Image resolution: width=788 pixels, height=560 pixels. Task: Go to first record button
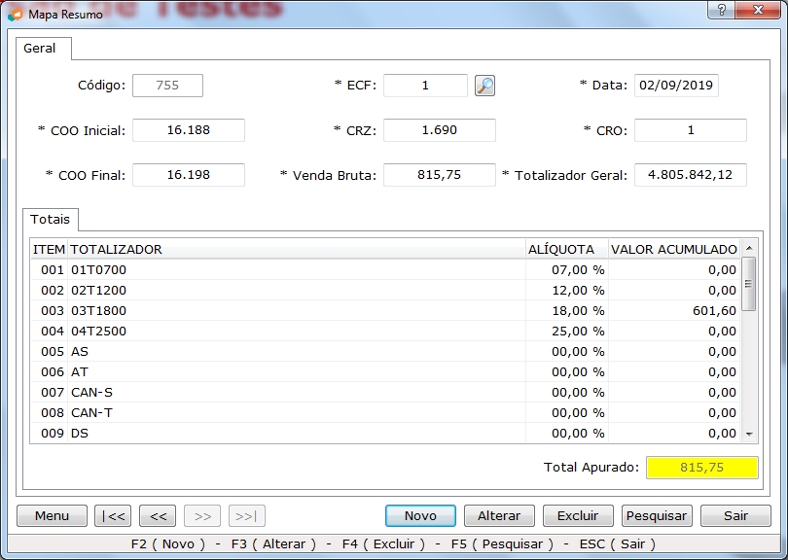(113, 516)
